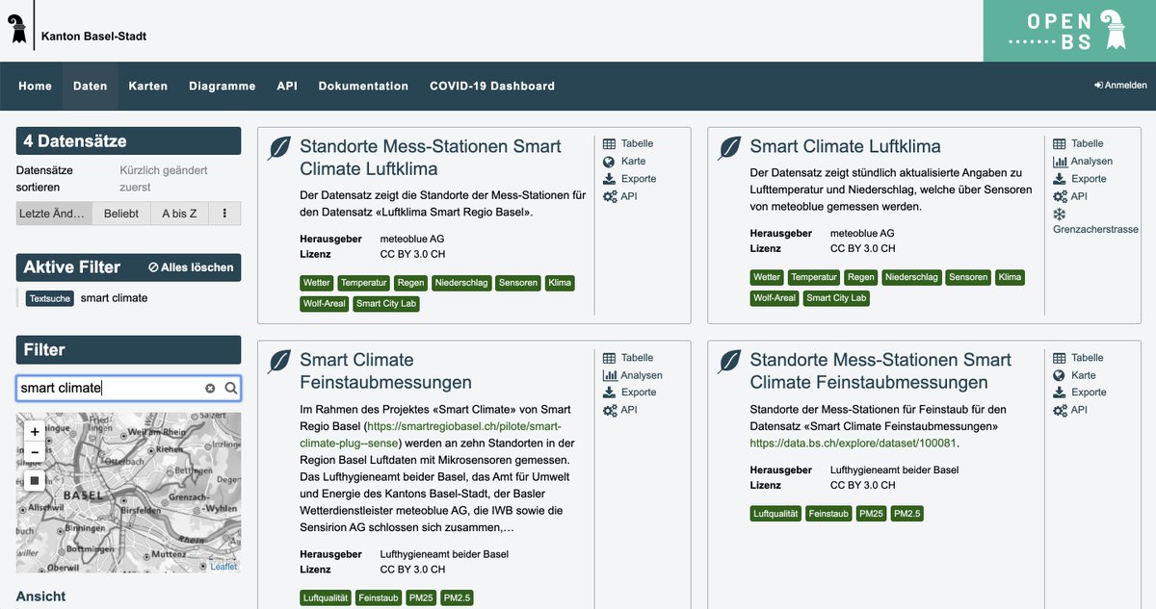Open the Karten navigation item
The width and height of the screenshot is (1156, 609).
click(148, 86)
